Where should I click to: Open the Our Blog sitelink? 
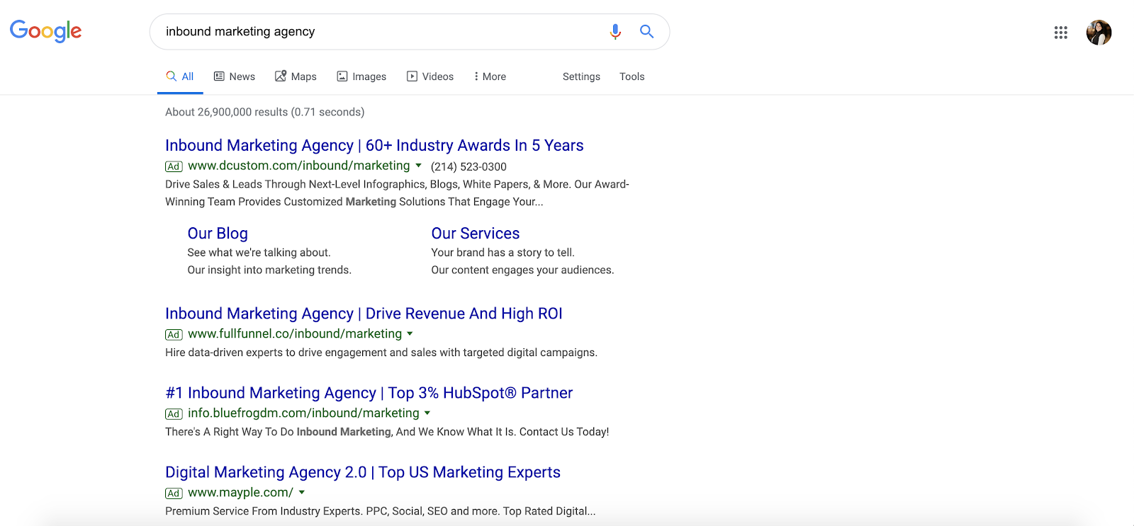coord(218,234)
